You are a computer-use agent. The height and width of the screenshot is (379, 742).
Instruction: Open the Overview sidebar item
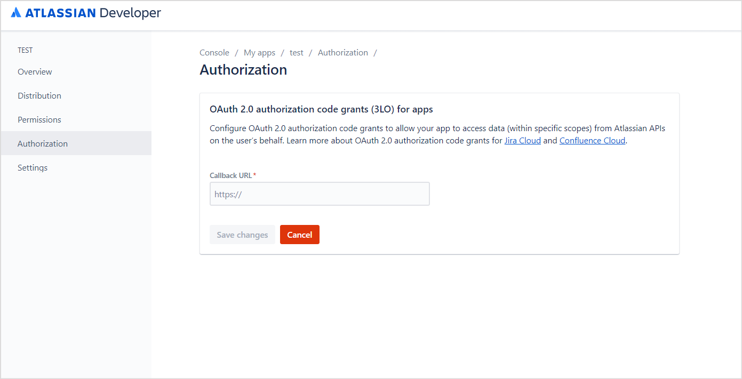[x=35, y=72]
